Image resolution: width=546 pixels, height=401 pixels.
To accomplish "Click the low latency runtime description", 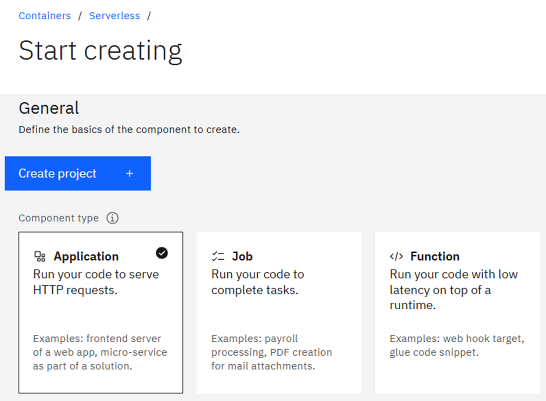I will click(x=453, y=290).
